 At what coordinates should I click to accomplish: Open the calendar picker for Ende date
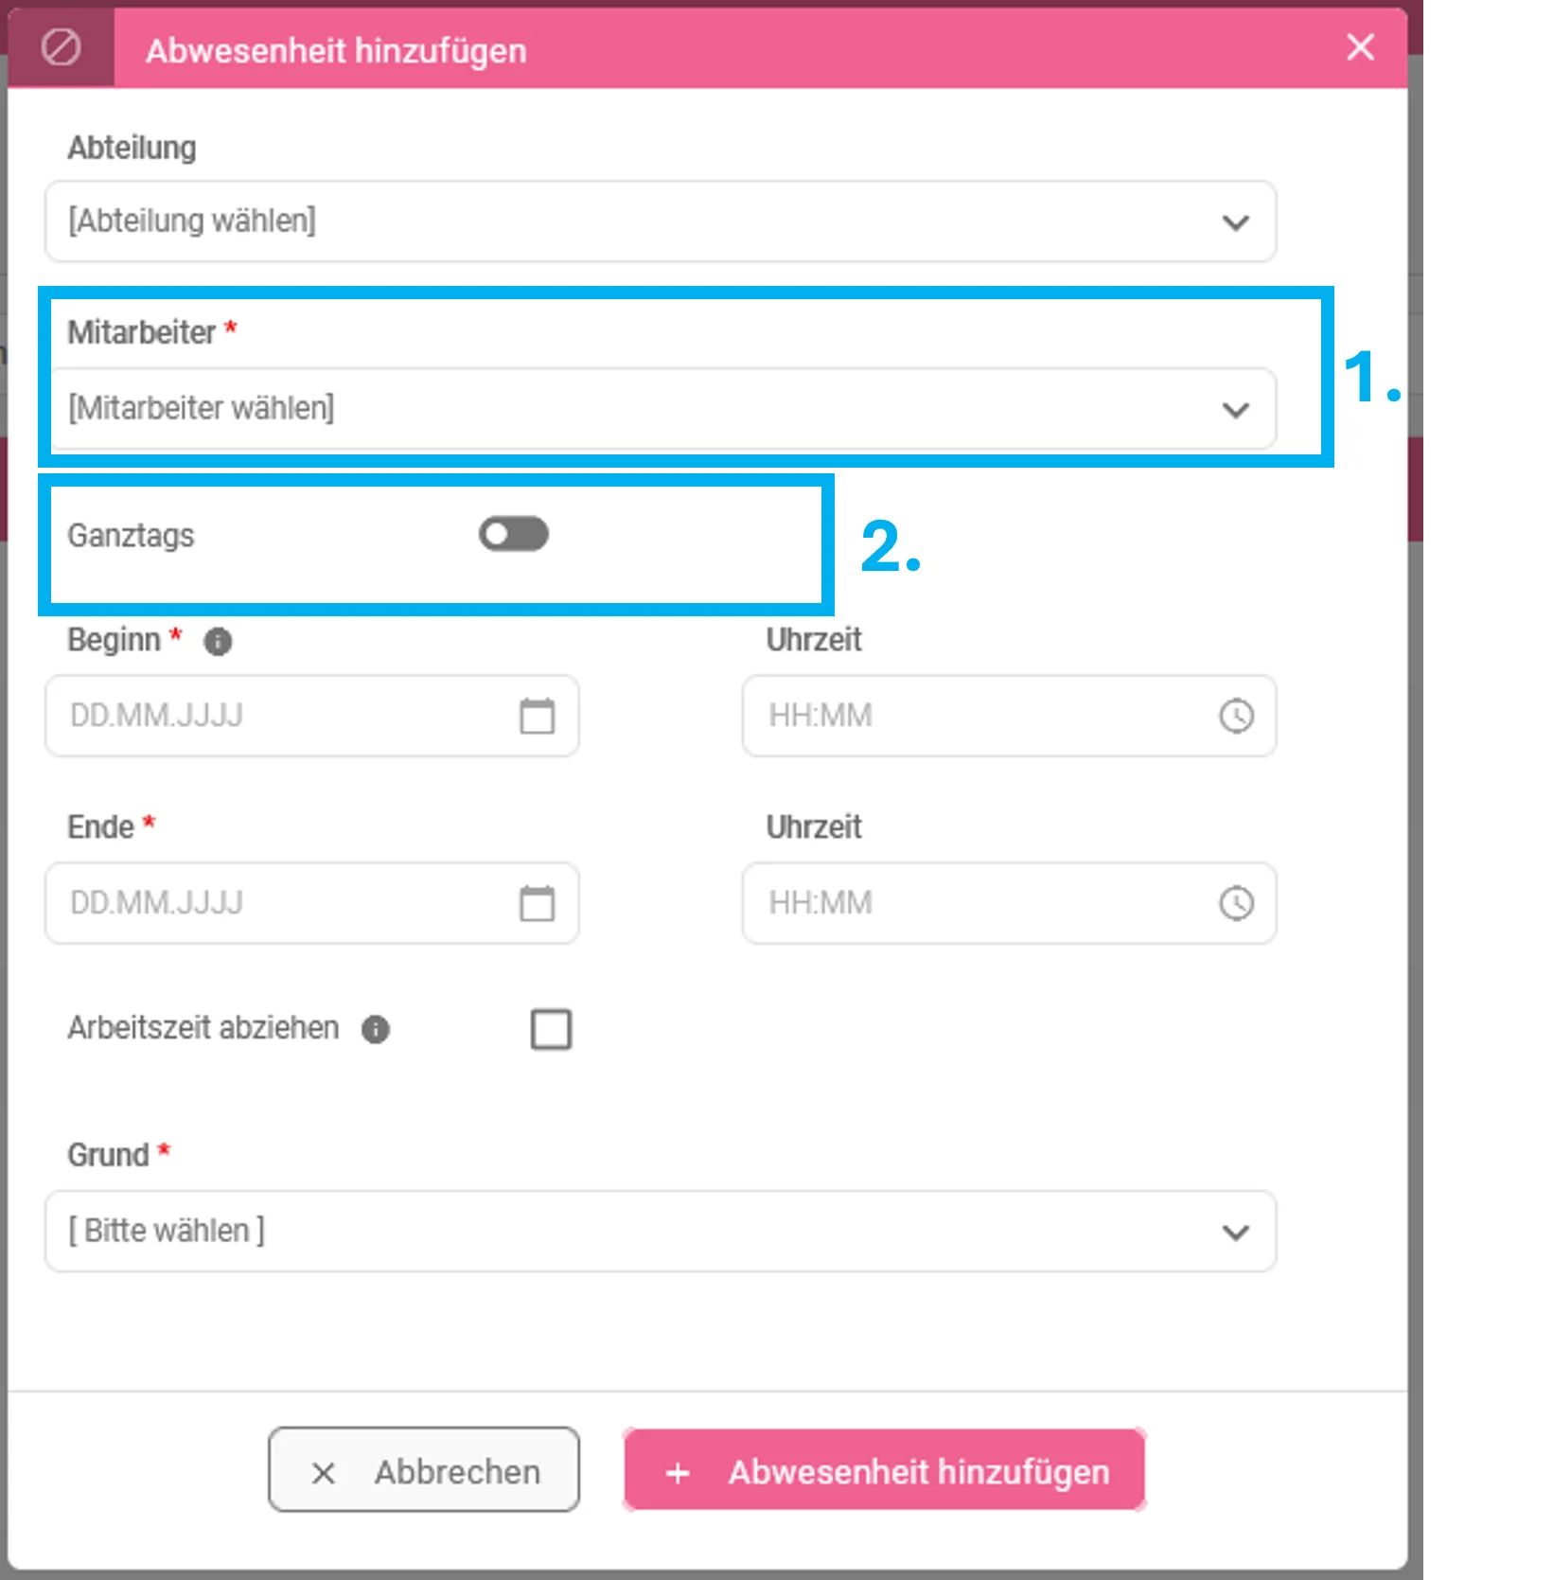[537, 903]
